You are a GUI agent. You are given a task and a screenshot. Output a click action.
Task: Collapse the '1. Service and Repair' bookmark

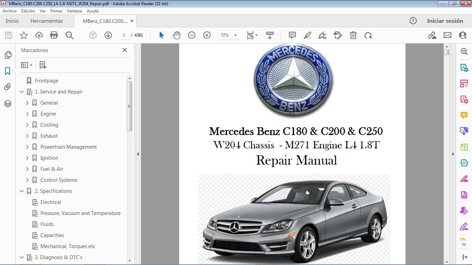point(22,91)
